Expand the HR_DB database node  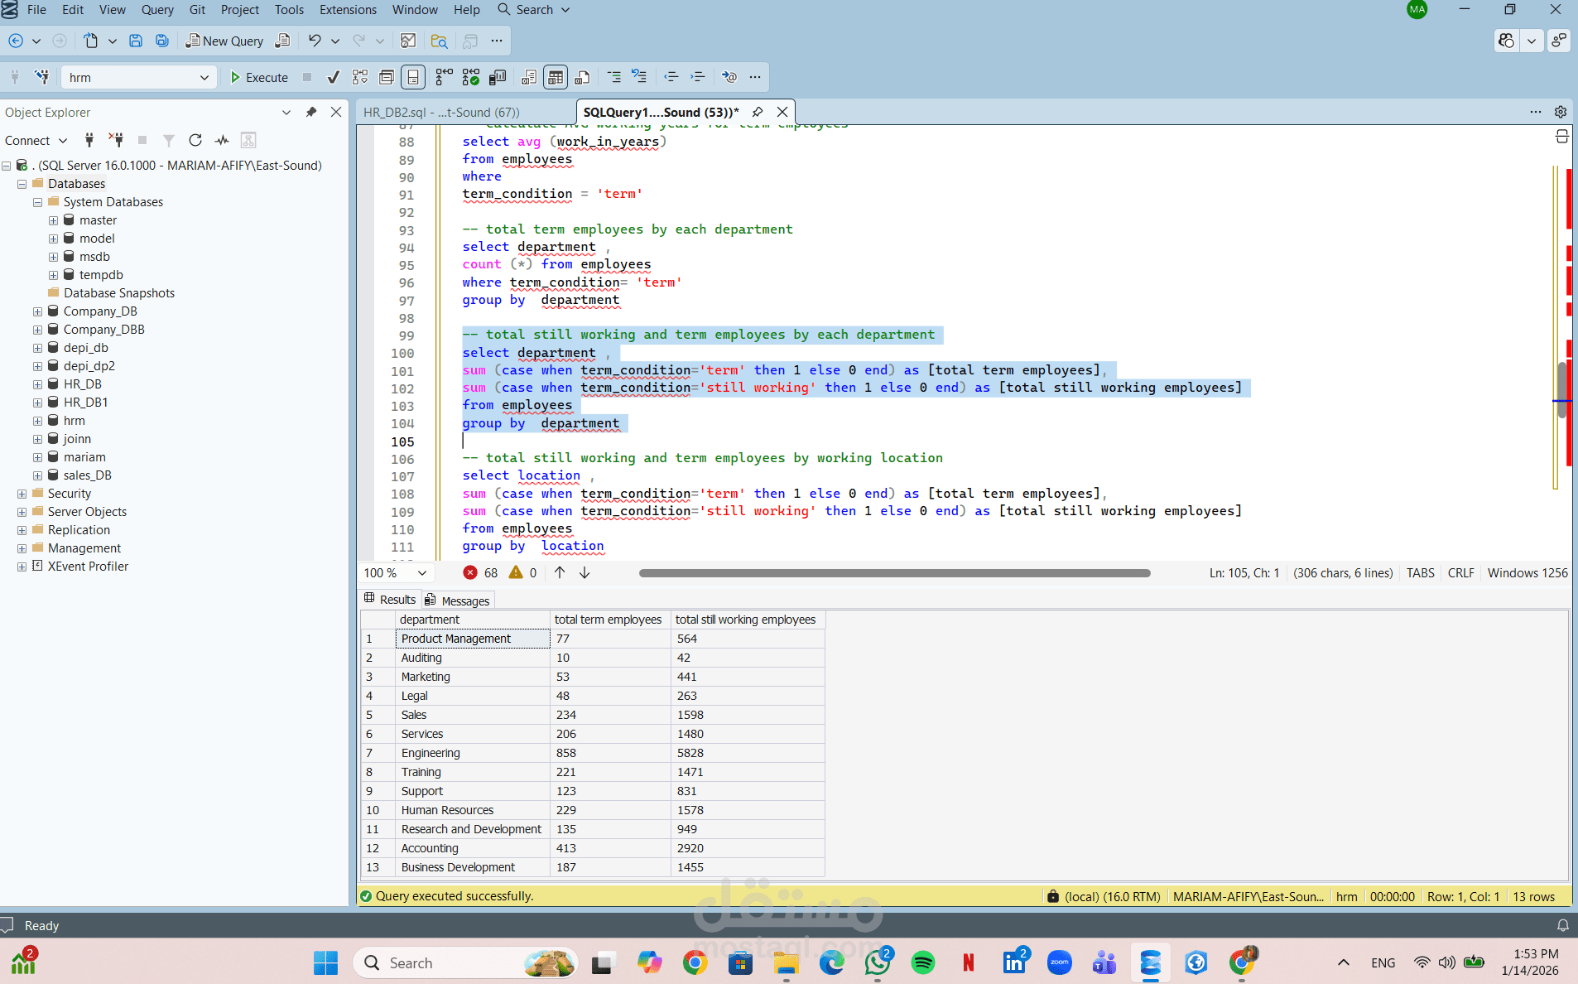pyautogui.click(x=37, y=384)
